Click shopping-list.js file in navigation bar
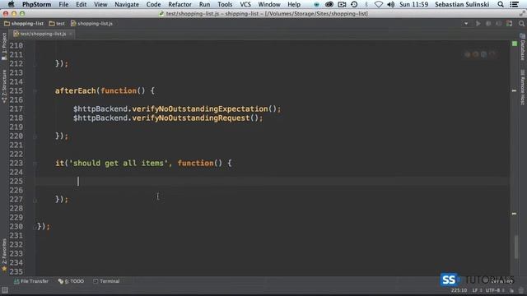This screenshot has height=296, width=527. coord(91,24)
